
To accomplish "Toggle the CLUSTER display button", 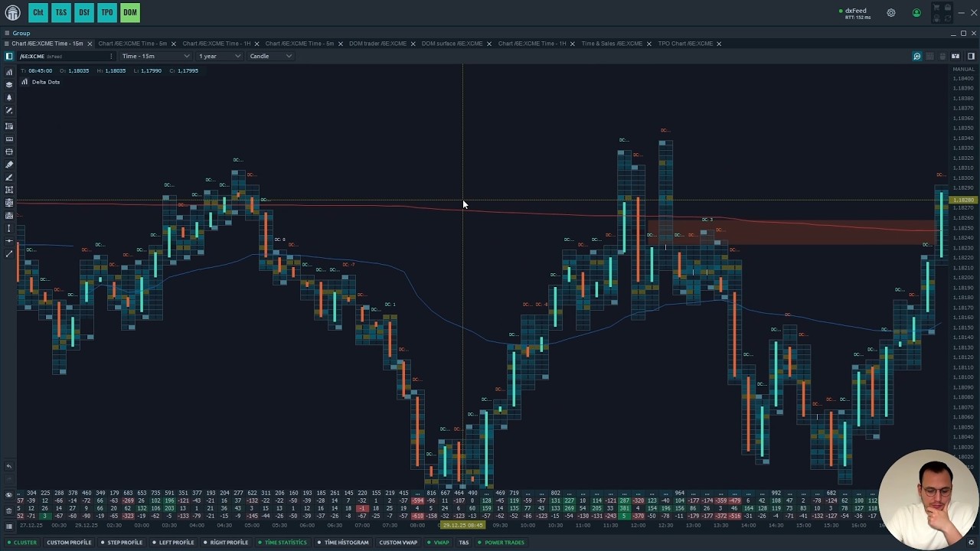I will click(x=22, y=543).
